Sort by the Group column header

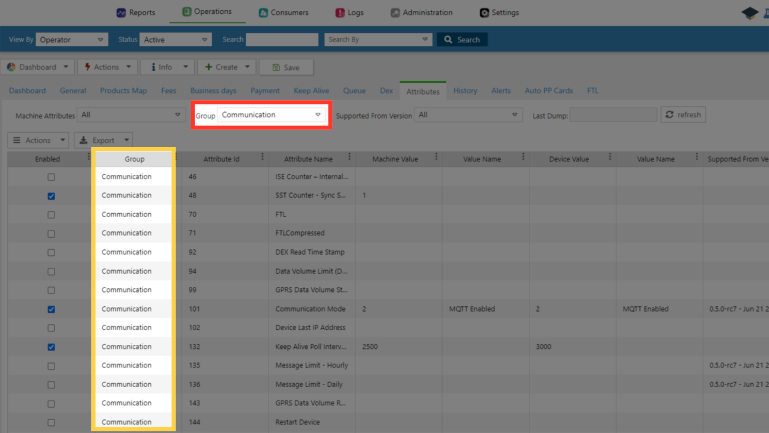[x=134, y=159]
